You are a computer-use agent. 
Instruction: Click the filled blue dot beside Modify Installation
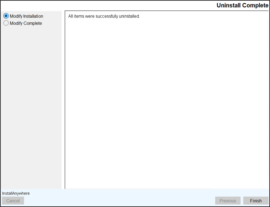tap(6, 16)
